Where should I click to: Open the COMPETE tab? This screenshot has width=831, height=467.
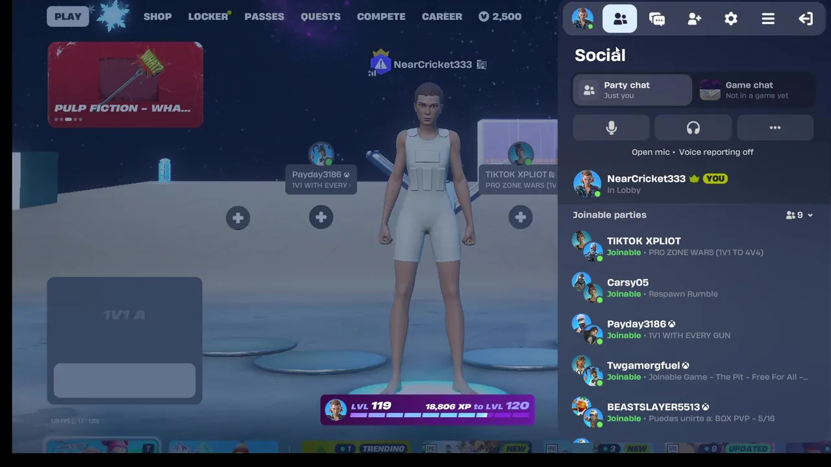pos(381,16)
